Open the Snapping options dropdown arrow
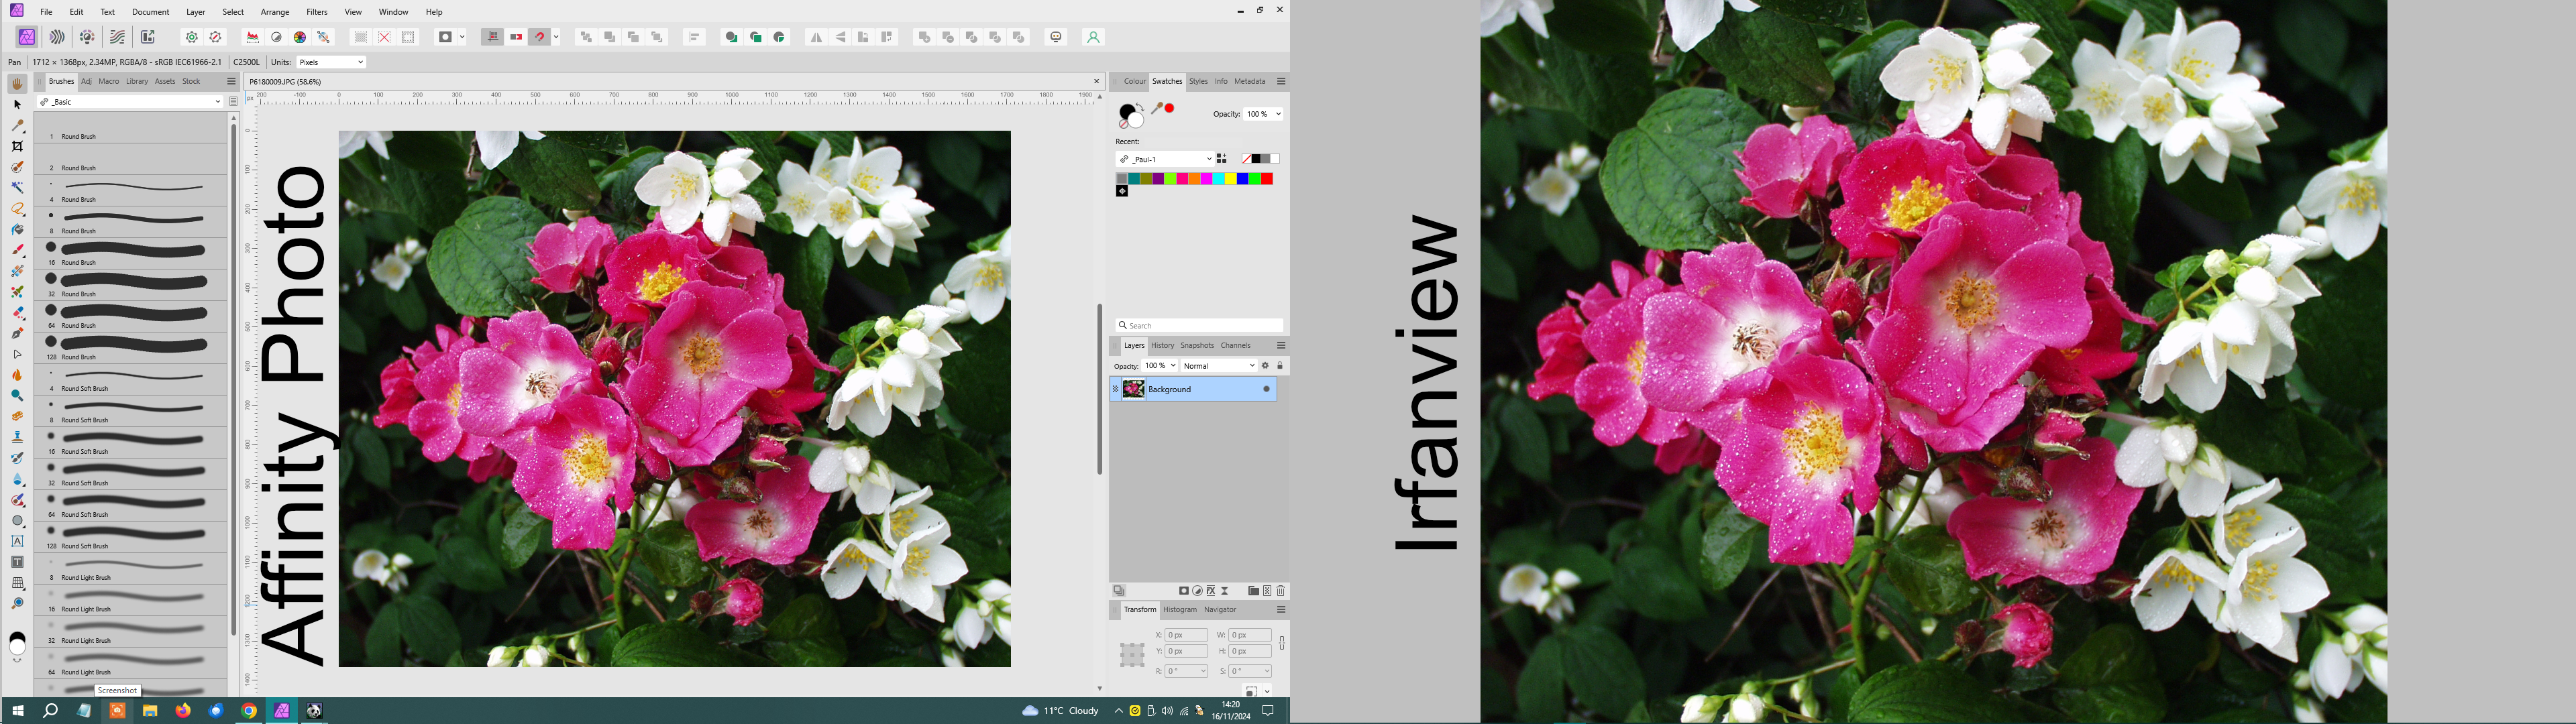Image resolution: width=2576 pixels, height=724 pixels. tap(556, 37)
